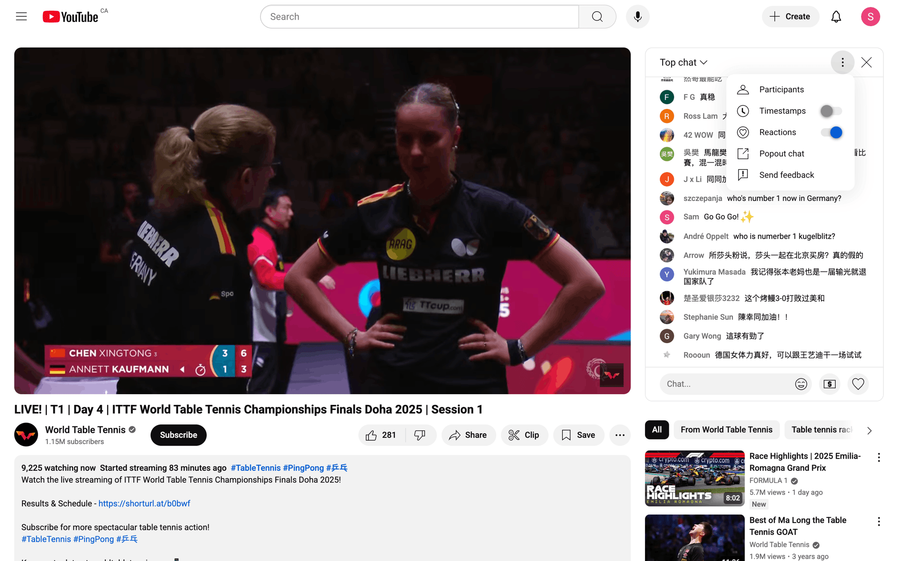The height and width of the screenshot is (561, 898).
Task: Open options for Best of Ma Long video
Action: [878, 521]
